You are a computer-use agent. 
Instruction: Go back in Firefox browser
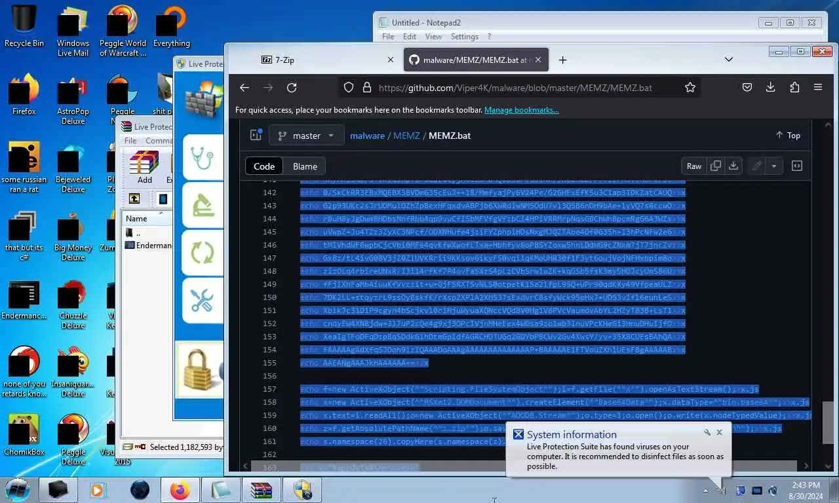(x=244, y=87)
